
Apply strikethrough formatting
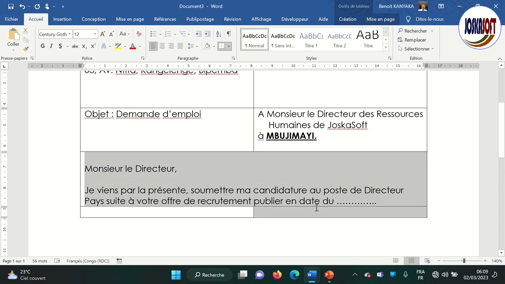point(75,46)
